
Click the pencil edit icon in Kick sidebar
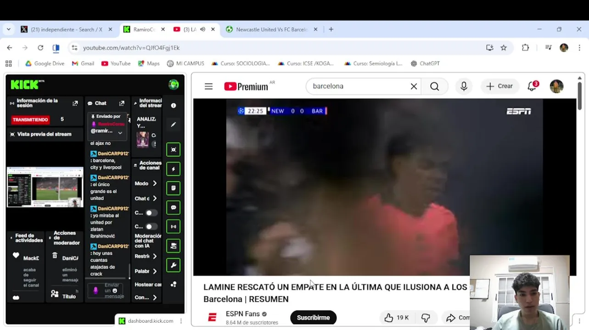174,124
